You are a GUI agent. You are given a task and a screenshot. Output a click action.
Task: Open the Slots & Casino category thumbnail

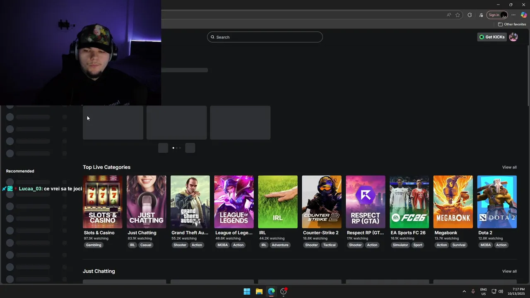[x=103, y=202]
